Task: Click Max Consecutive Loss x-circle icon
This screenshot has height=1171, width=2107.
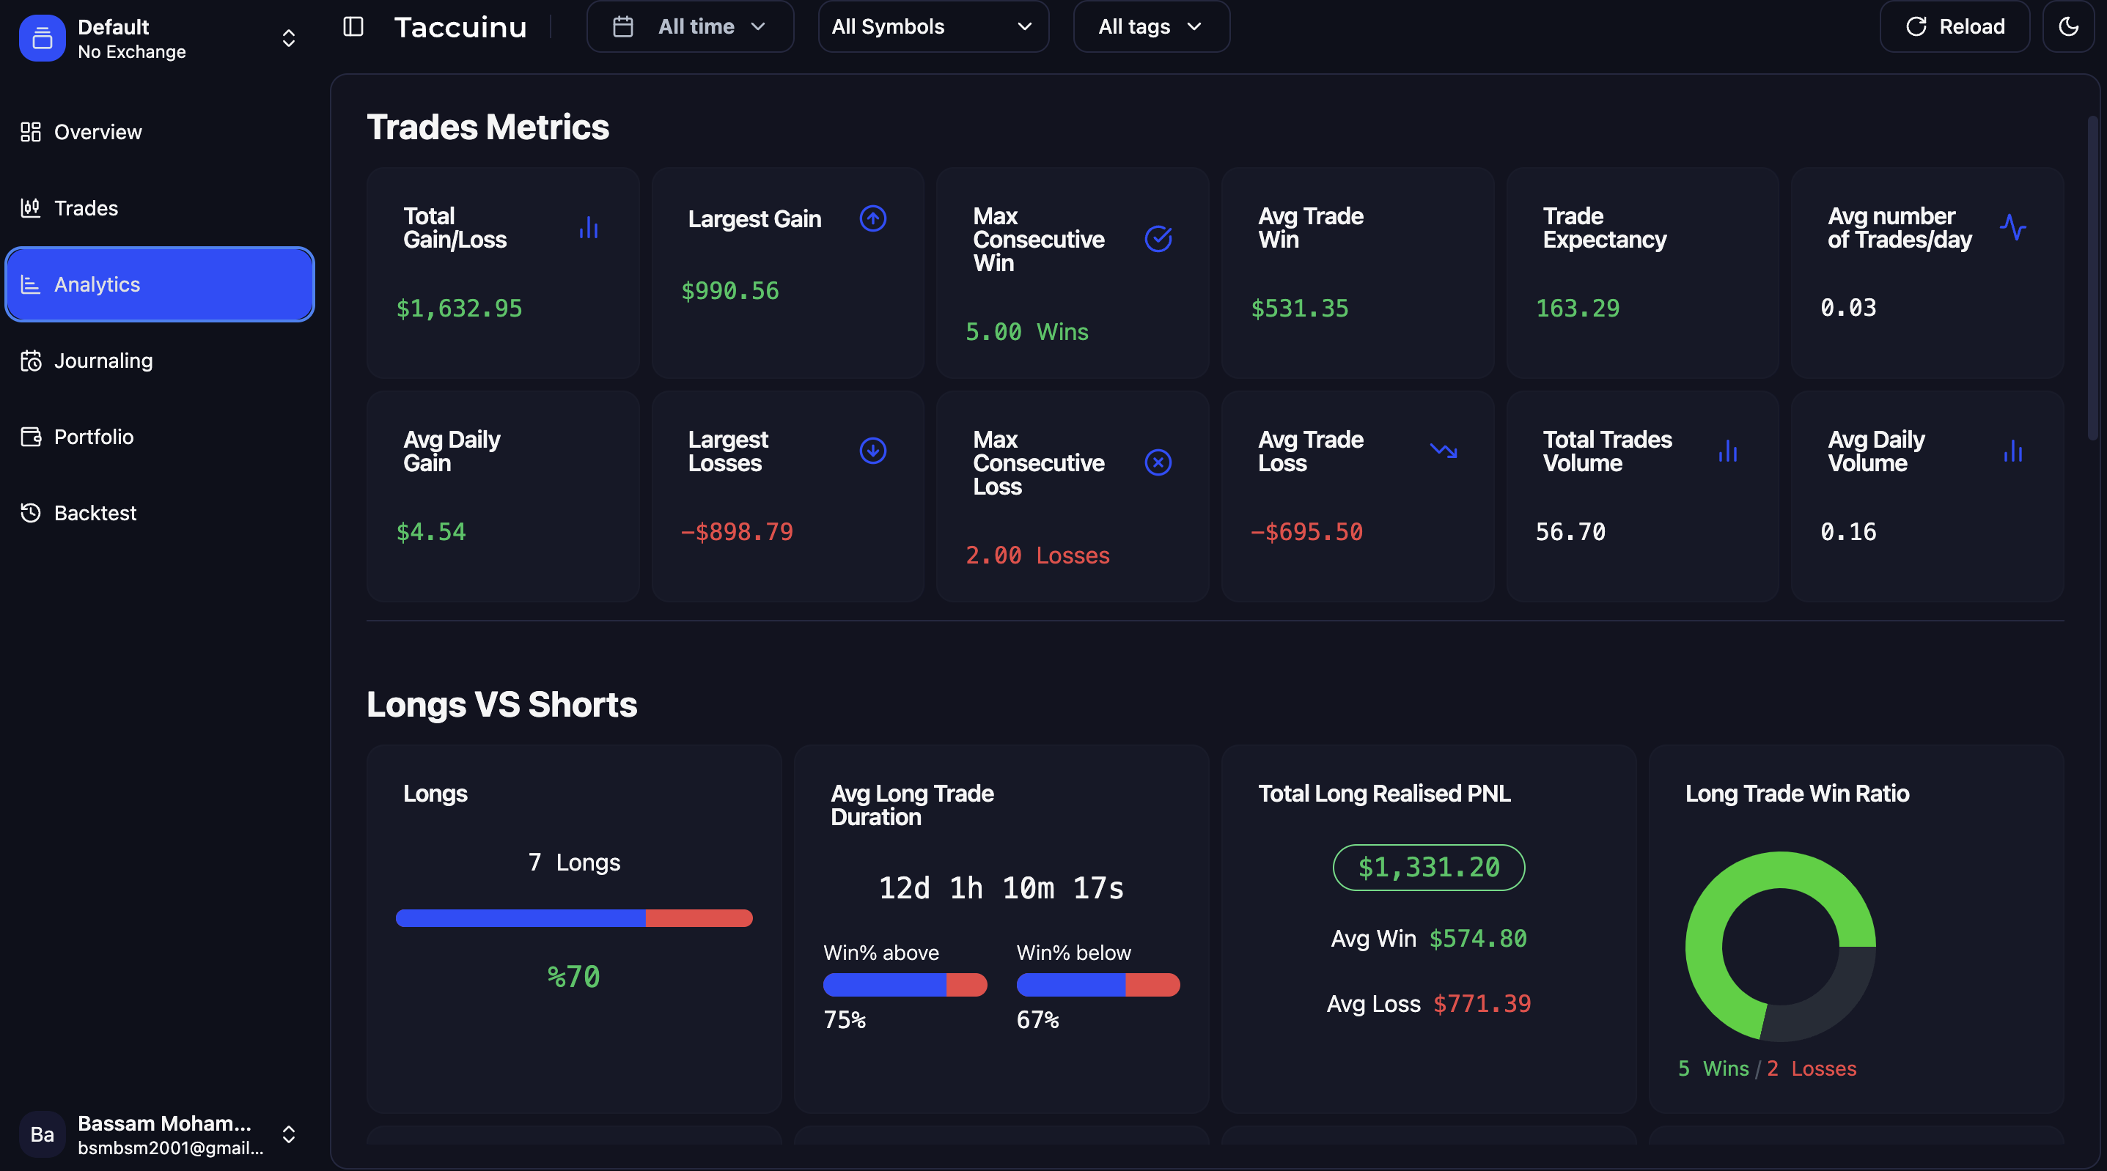Action: point(1158,463)
